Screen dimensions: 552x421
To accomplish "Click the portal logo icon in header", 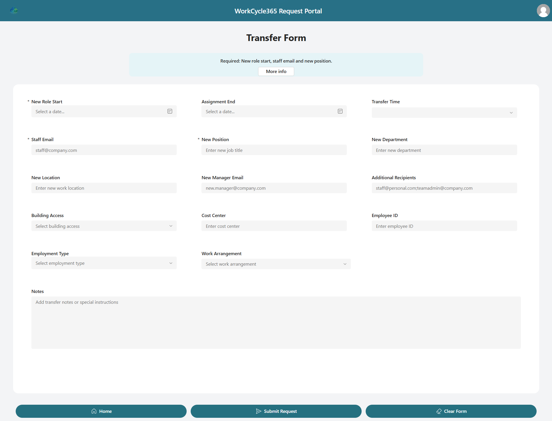I will [x=14, y=11].
